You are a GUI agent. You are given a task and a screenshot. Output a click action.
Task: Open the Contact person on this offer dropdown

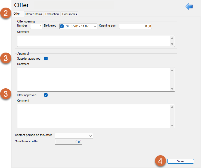coord(91,136)
